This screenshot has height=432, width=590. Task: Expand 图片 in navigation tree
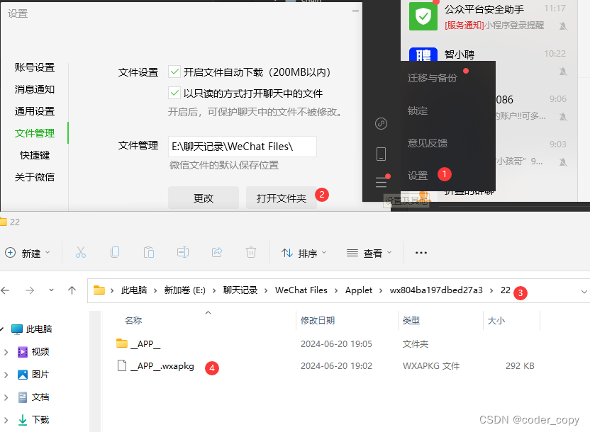6,375
